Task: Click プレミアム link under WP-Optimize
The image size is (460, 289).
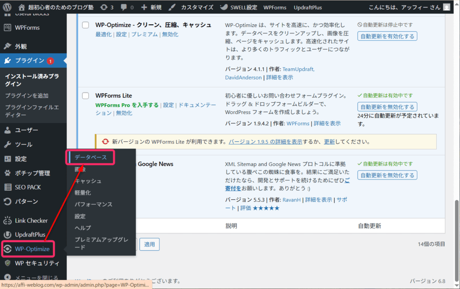Action: 144,34
